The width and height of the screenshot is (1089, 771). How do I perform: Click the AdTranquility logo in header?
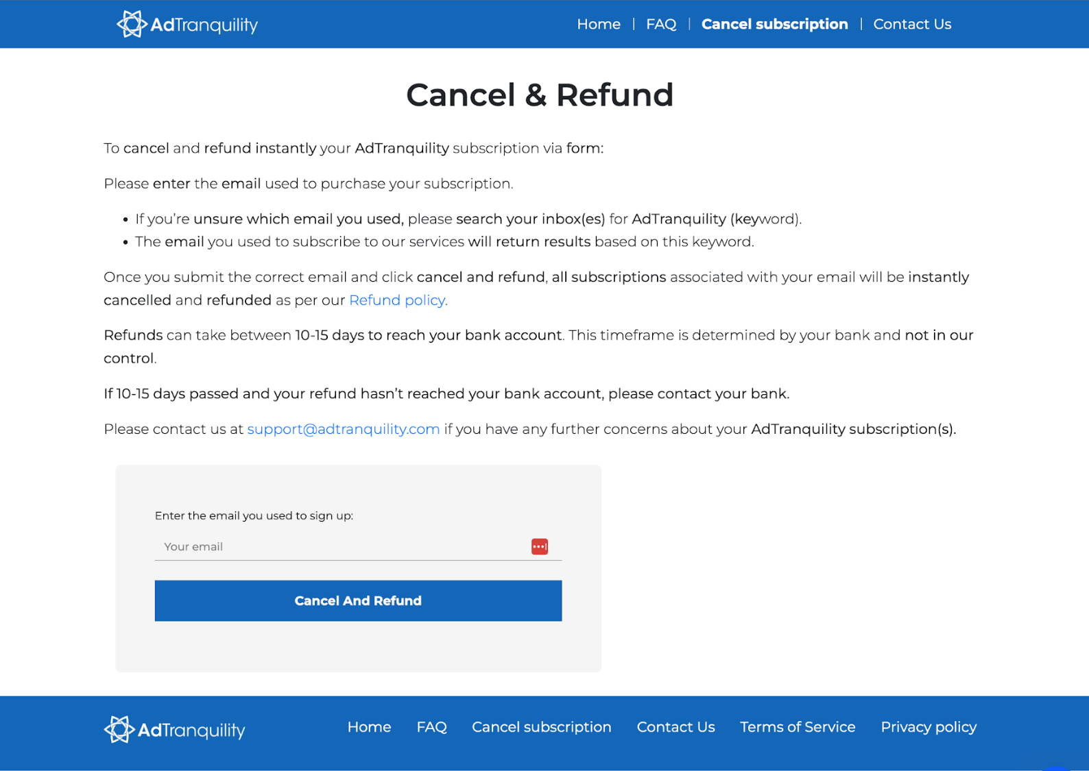(132, 24)
